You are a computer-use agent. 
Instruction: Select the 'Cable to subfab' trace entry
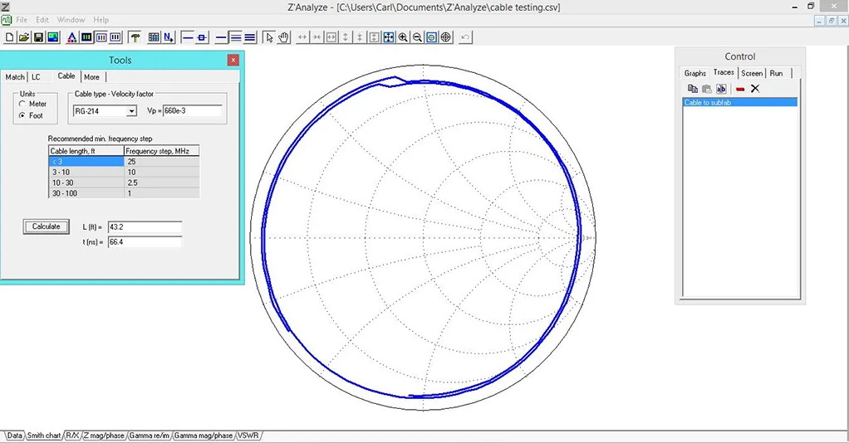click(x=740, y=102)
